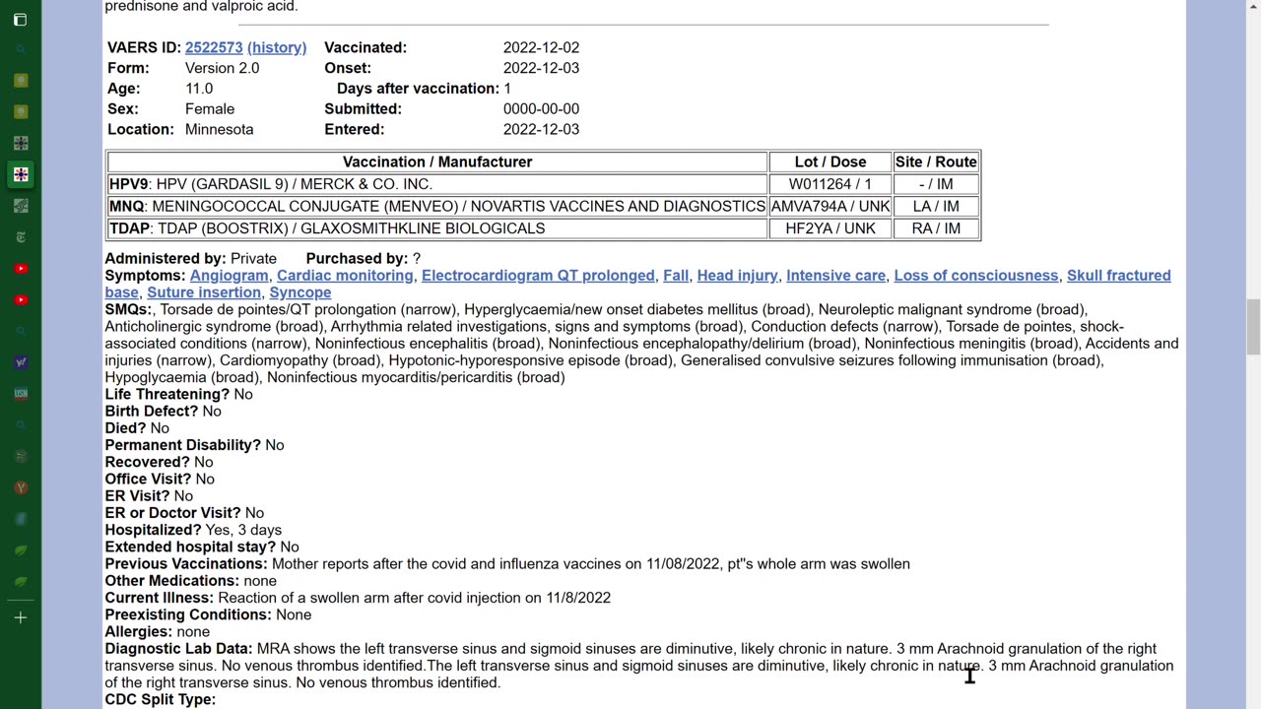Open the green leaf tab right above the plus button
Screen dimensions: 1261x709
point(21,582)
